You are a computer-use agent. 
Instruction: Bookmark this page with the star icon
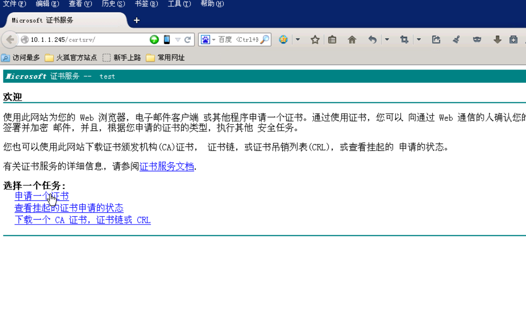pos(315,40)
